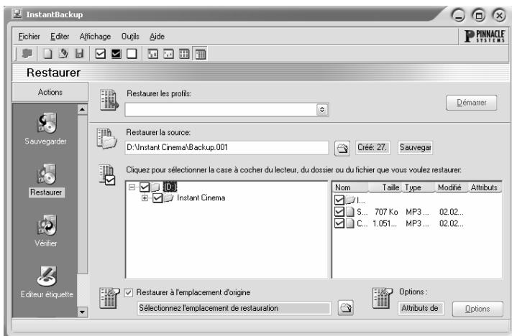
Task: Click the check-mark selection toolbar icon
Action: [x=100, y=53]
